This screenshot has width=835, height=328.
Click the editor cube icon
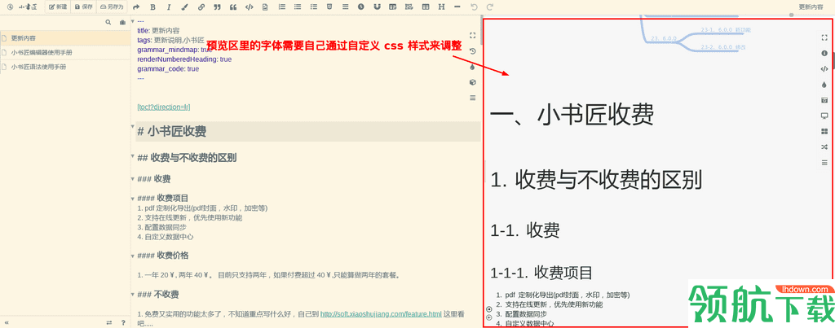coord(472,82)
